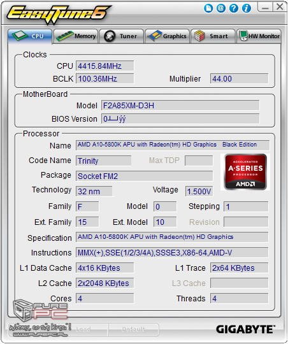Click the Code Name Trinity field

103,161
